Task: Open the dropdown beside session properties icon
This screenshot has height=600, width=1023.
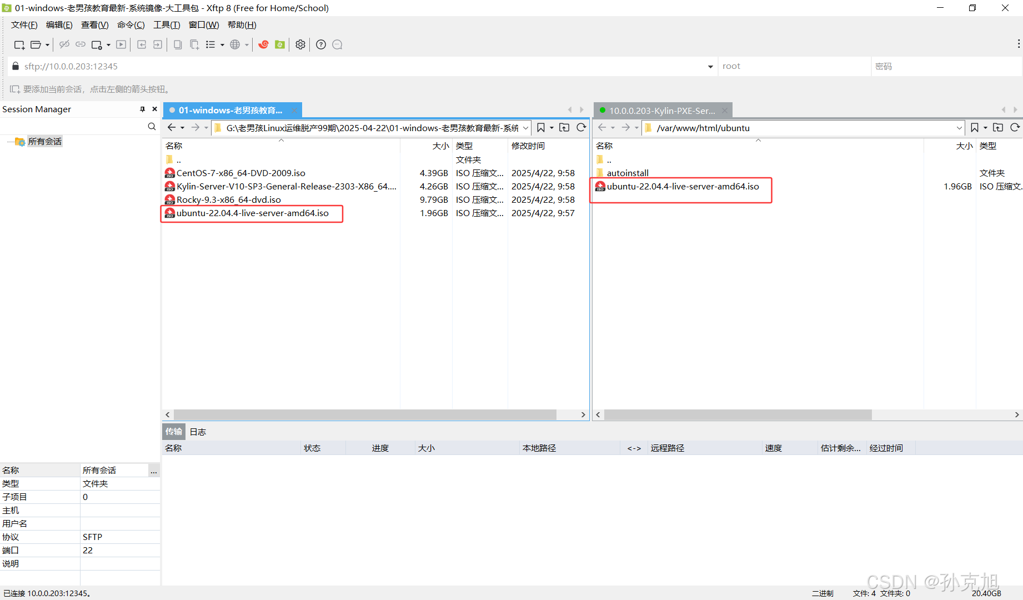Action: pyautogui.click(x=108, y=45)
